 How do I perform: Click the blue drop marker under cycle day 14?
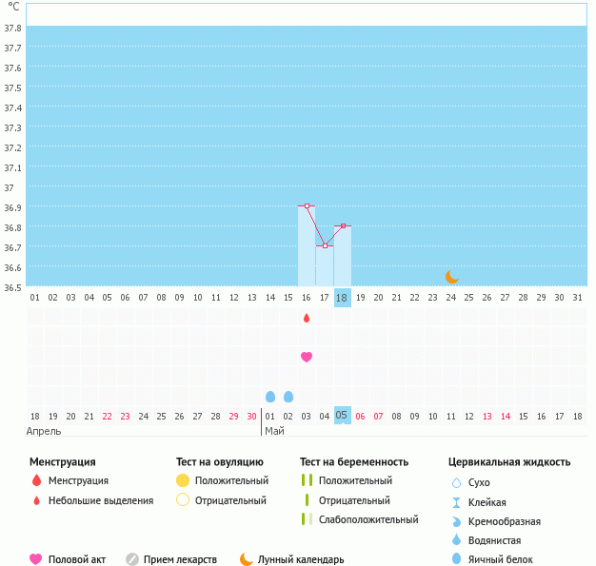click(x=270, y=396)
